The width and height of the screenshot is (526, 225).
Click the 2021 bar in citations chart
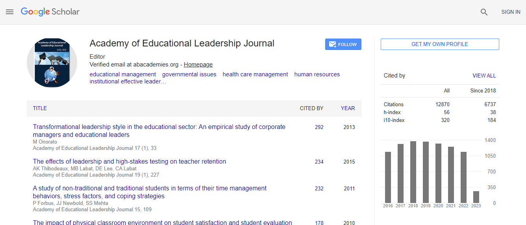(451, 175)
